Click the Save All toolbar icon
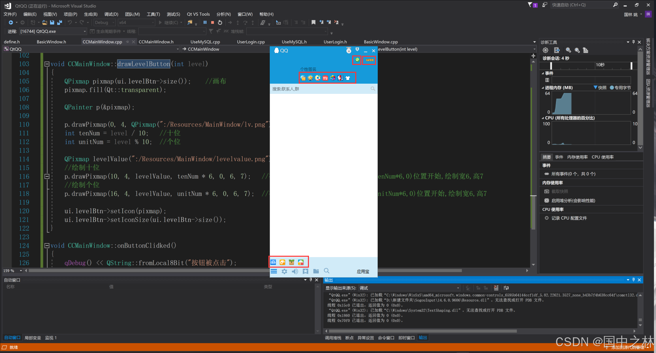This screenshot has height=353, width=656. (x=59, y=22)
